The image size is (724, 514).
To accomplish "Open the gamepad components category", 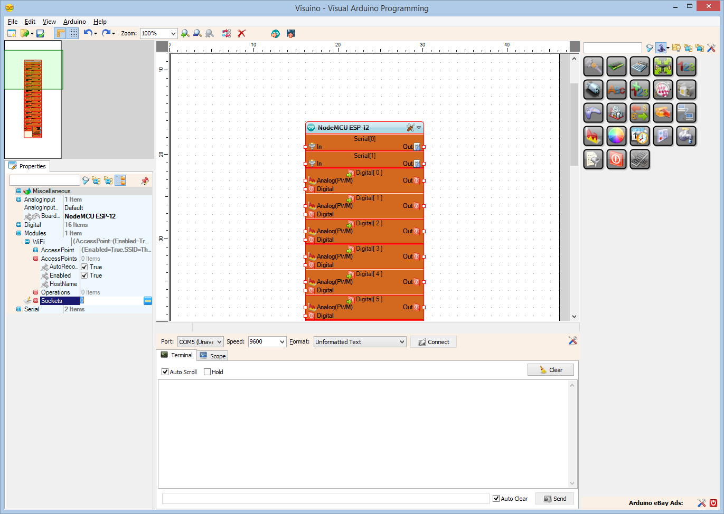I will pos(593,113).
